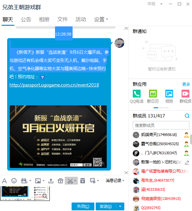The height and width of the screenshot is (211, 192).
Task: Open dropdown arrow beside picture icon
Action: pyautogui.click(x=43, y=181)
